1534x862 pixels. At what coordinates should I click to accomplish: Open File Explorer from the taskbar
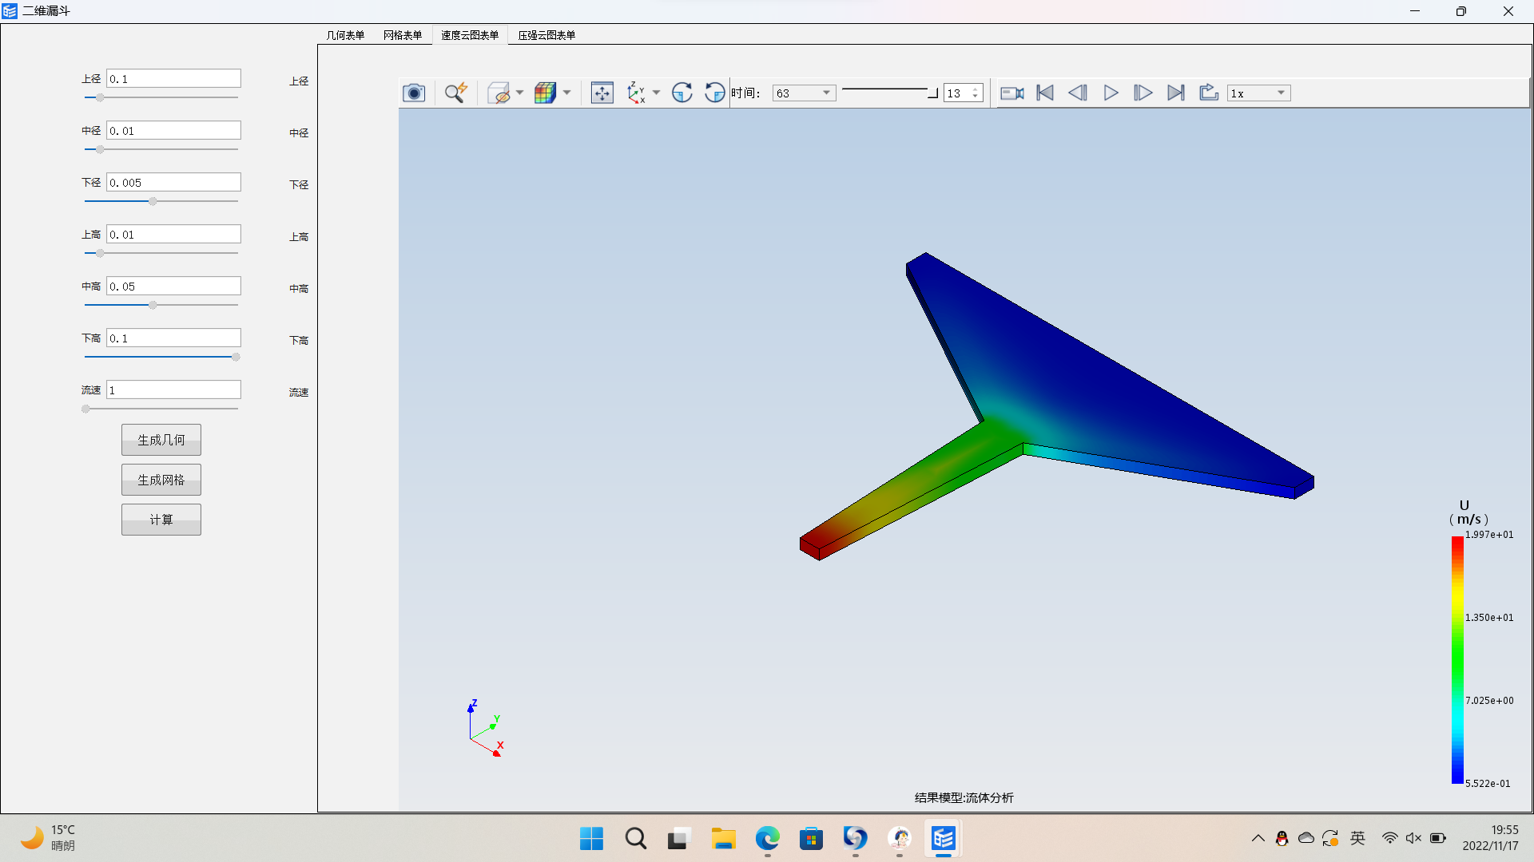point(724,838)
